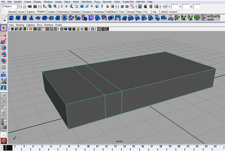The image size is (225, 151).
Task: Open the Deformation shelf tab
Action: point(63,12)
